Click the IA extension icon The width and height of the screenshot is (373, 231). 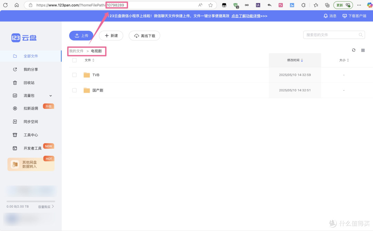click(x=258, y=5)
